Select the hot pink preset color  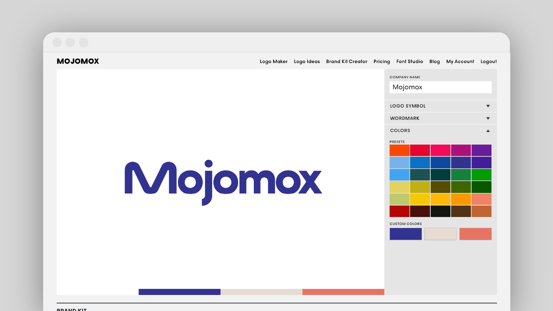[x=440, y=150]
